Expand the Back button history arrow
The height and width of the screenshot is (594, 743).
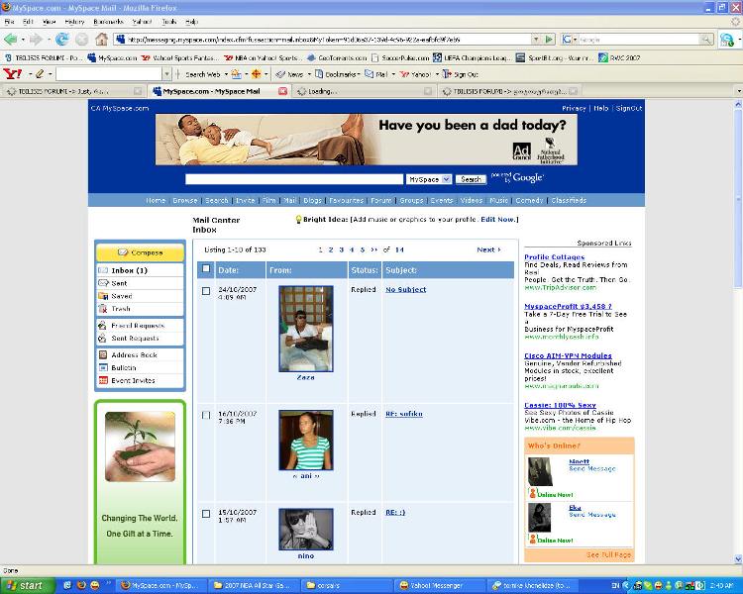tap(22, 40)
